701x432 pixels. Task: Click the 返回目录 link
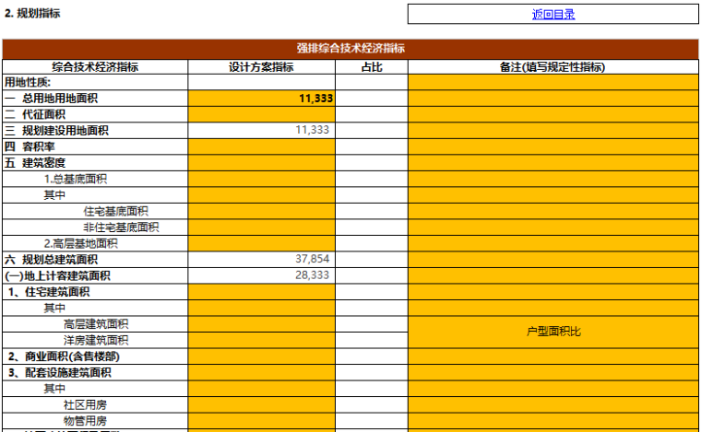pyautogui.click(x=552, y=14)
